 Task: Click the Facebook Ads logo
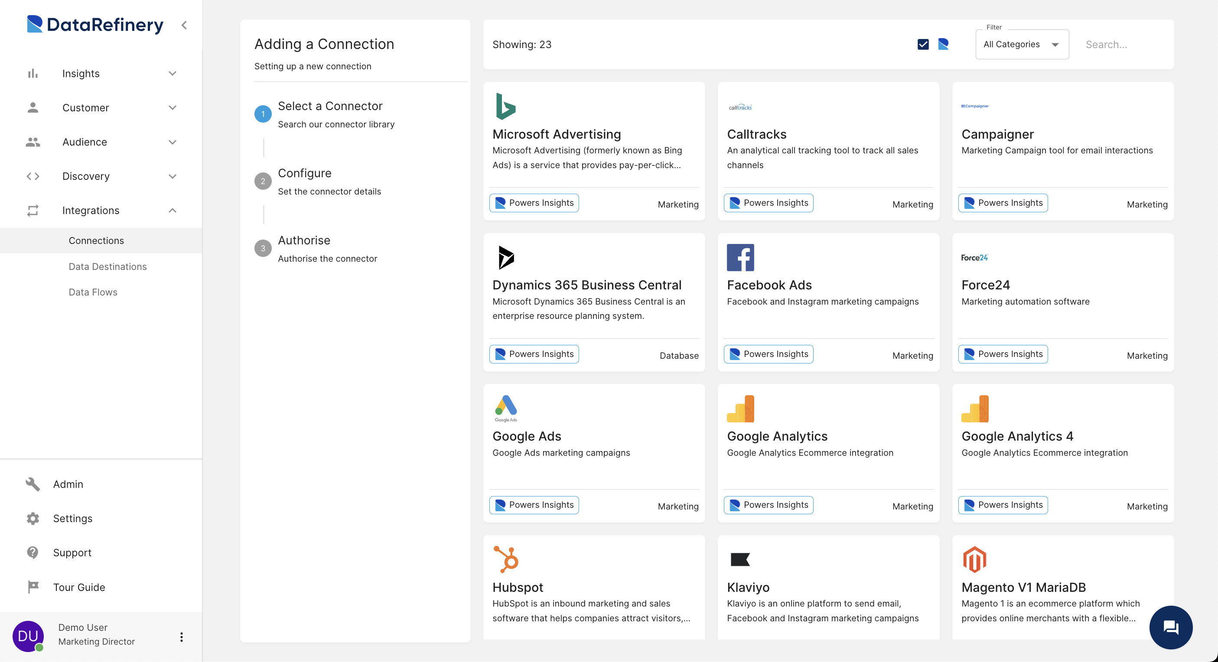click(740, 257)
